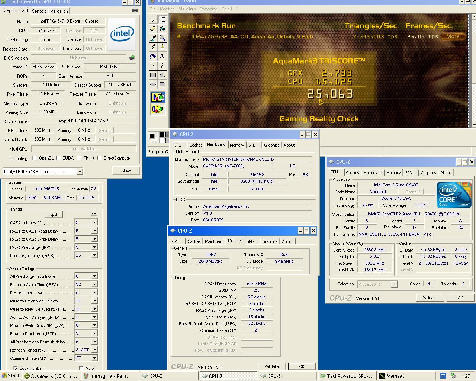Click Close button in GPU-Z
Viewport: 476px width, 381px height.
click(126, 170)
